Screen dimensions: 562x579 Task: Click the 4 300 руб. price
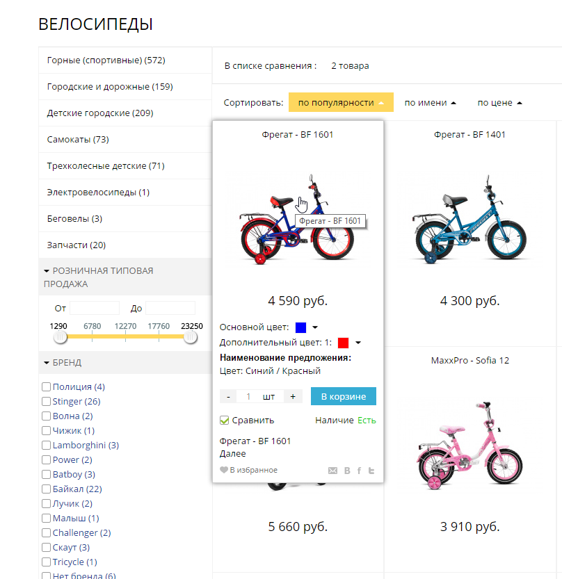pyautogui.click(x=469, y=300)
